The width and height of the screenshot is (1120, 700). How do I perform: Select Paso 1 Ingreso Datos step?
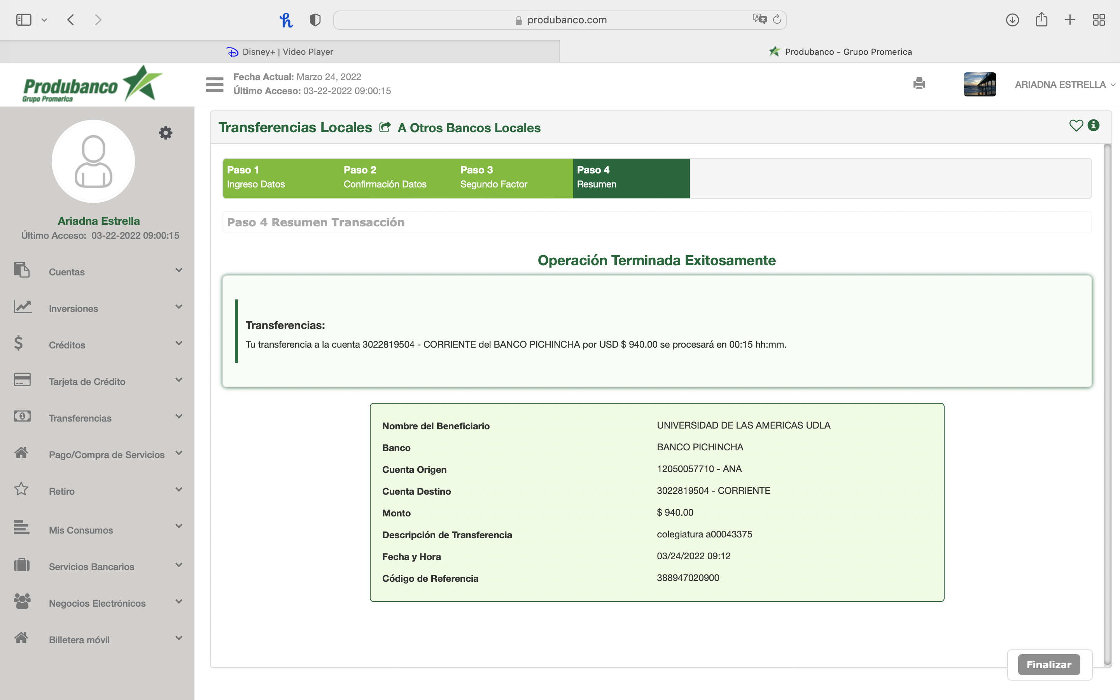(x=280, y=178)
